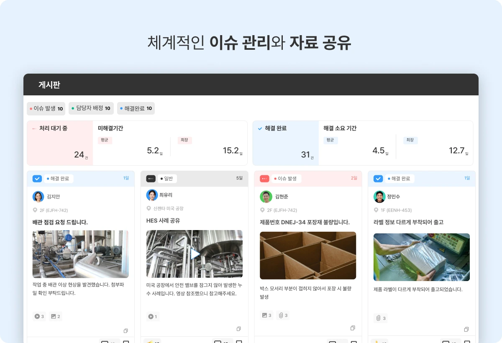Click 최유리's profile avatar

pos(152,195)
